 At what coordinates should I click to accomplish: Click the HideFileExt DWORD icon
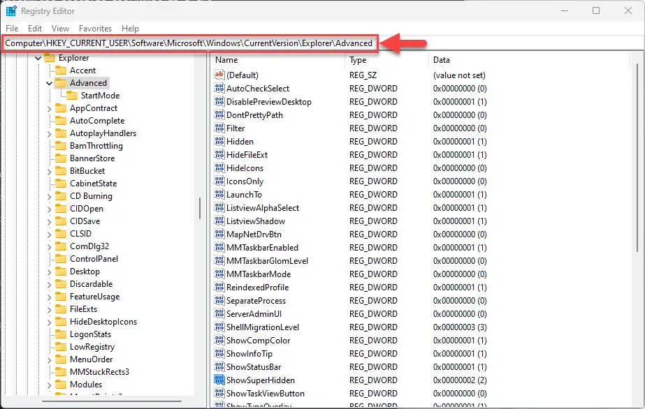tap(219, 154)
